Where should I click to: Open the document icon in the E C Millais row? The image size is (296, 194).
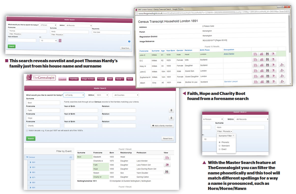pyautogui.click(x=255, y=60)
